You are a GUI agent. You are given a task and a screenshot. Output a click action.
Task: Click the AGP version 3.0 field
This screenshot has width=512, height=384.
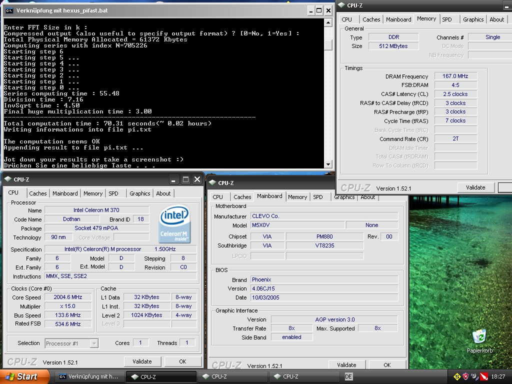[334, 319]
